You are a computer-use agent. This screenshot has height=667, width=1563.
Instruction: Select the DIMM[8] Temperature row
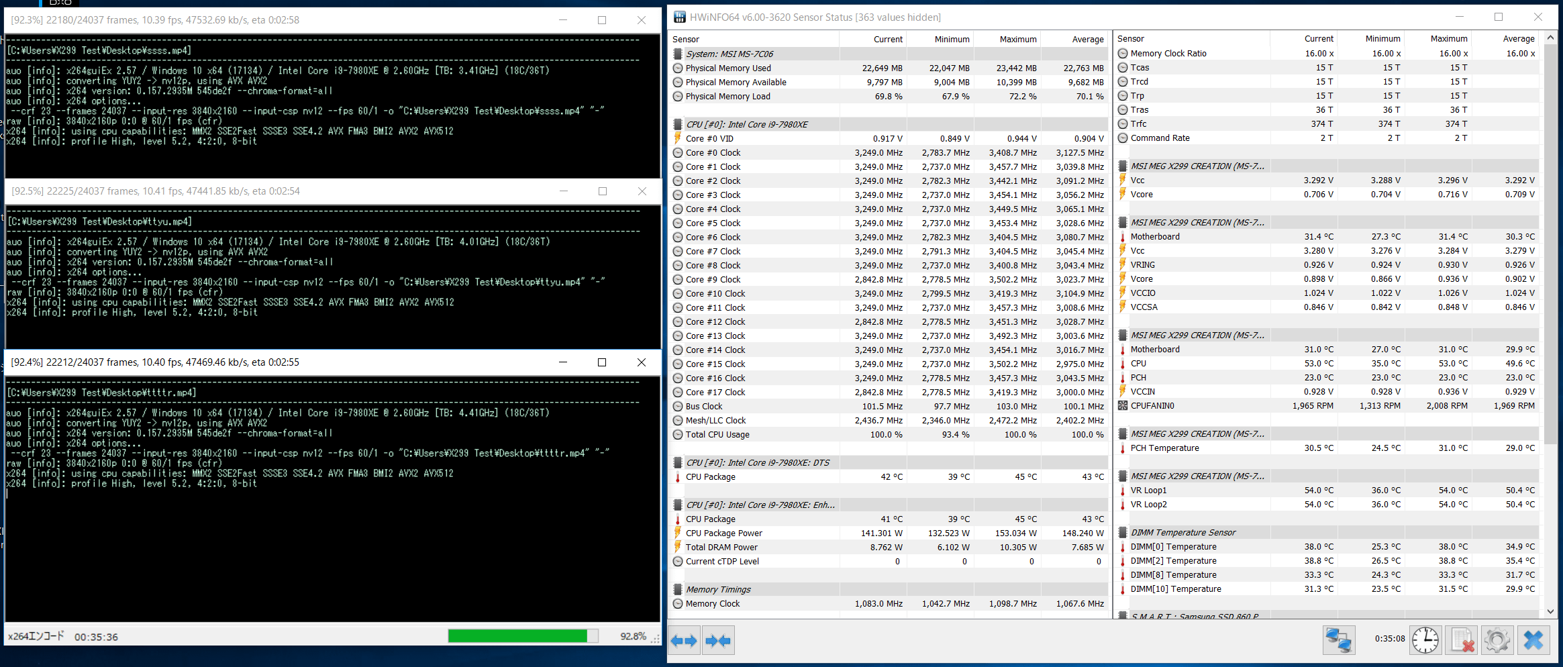click(x=1327, y=574)
